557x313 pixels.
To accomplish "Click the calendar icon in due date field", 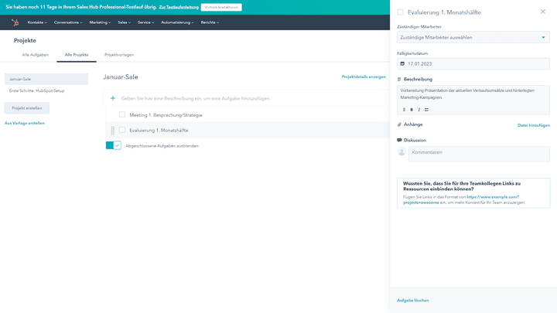I will coord(402,64).
